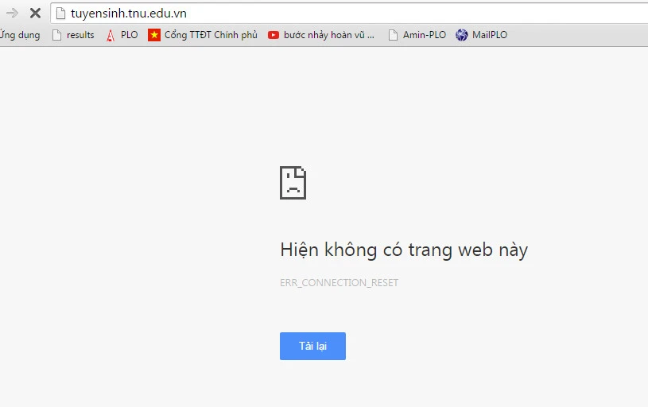Stop loading the page with X button
The width and height of the screenshot is (648, 407).
pyautogui.click(x=35, y=13)
